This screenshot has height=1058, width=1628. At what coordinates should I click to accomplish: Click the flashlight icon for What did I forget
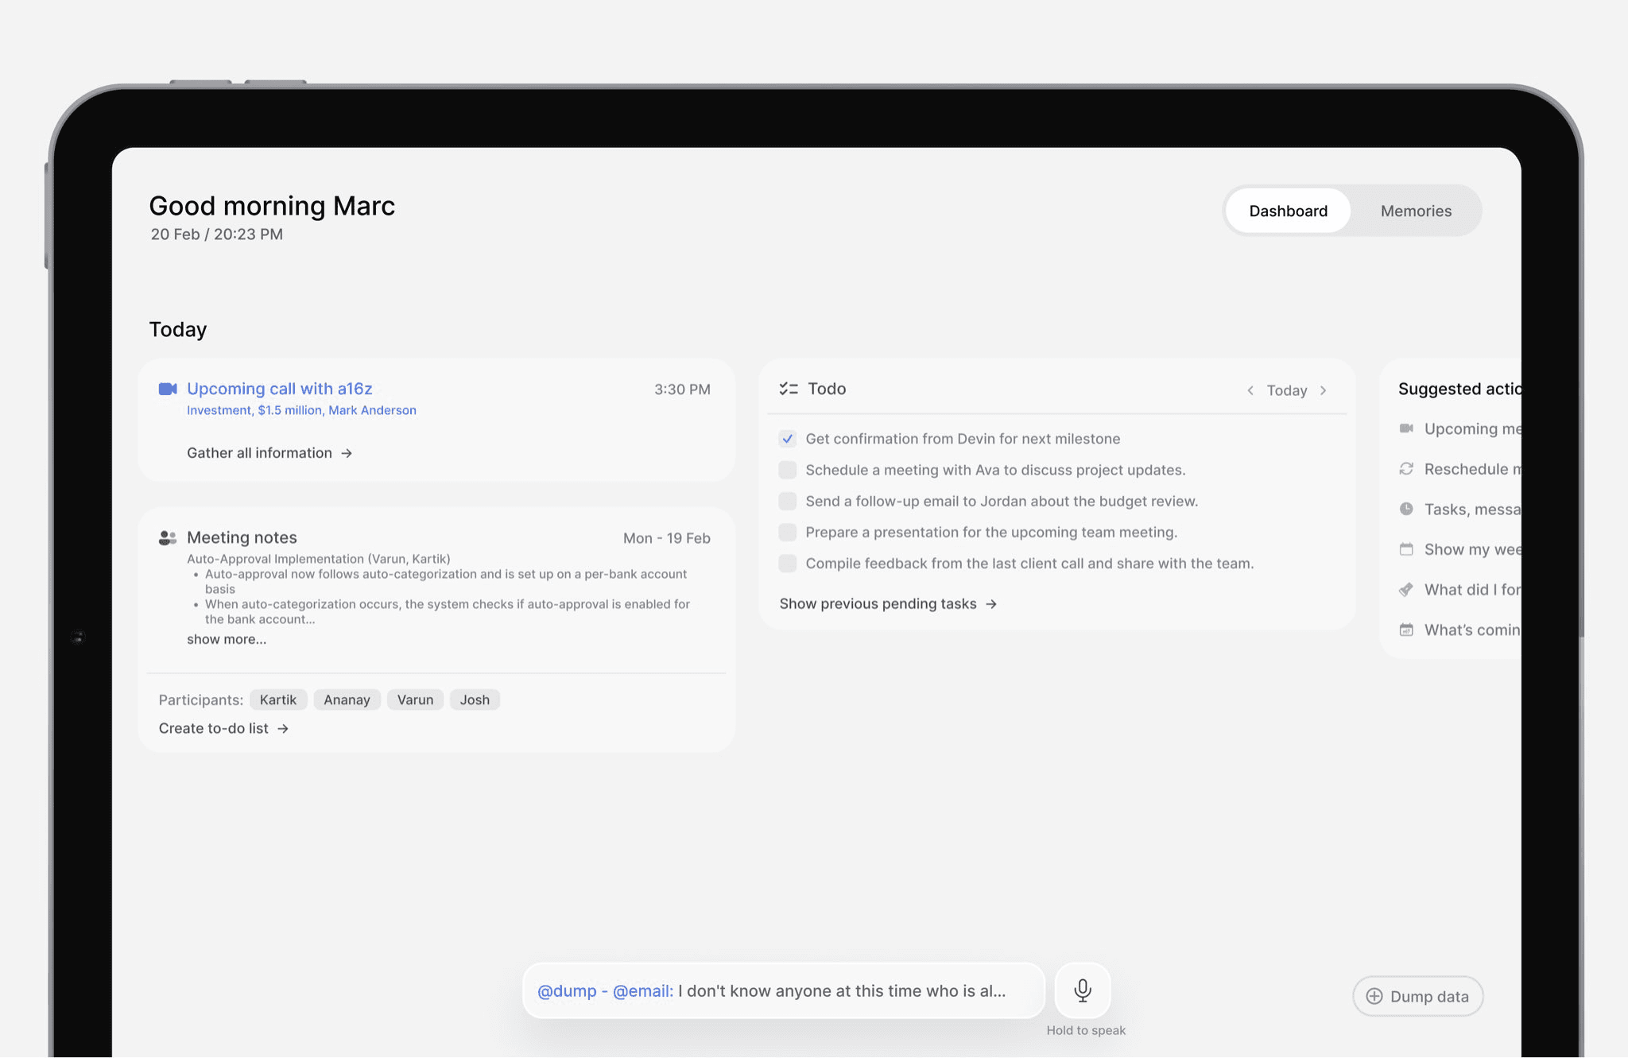tap(1407, 589)
